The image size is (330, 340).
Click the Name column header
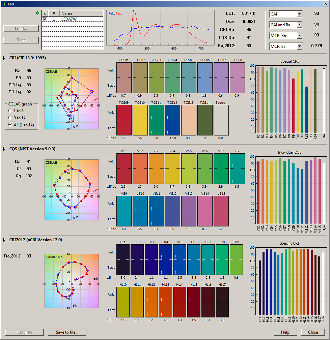[81, 13]
